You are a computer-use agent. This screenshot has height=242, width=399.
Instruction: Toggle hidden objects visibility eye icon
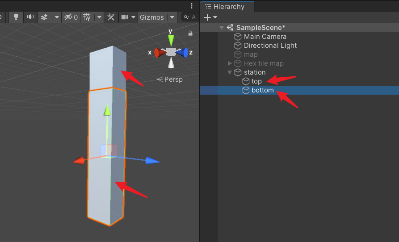click(x=71, y=17)
